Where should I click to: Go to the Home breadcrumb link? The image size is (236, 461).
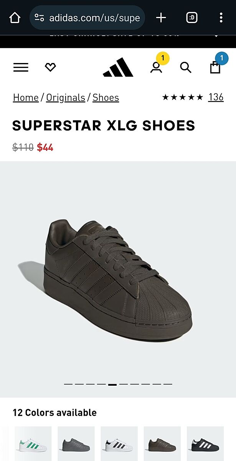pyautogui.click(x=26, y=98)
